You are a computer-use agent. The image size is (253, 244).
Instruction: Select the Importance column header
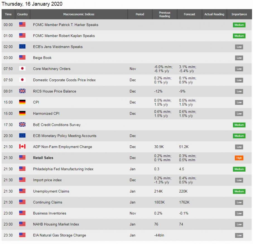239,14
